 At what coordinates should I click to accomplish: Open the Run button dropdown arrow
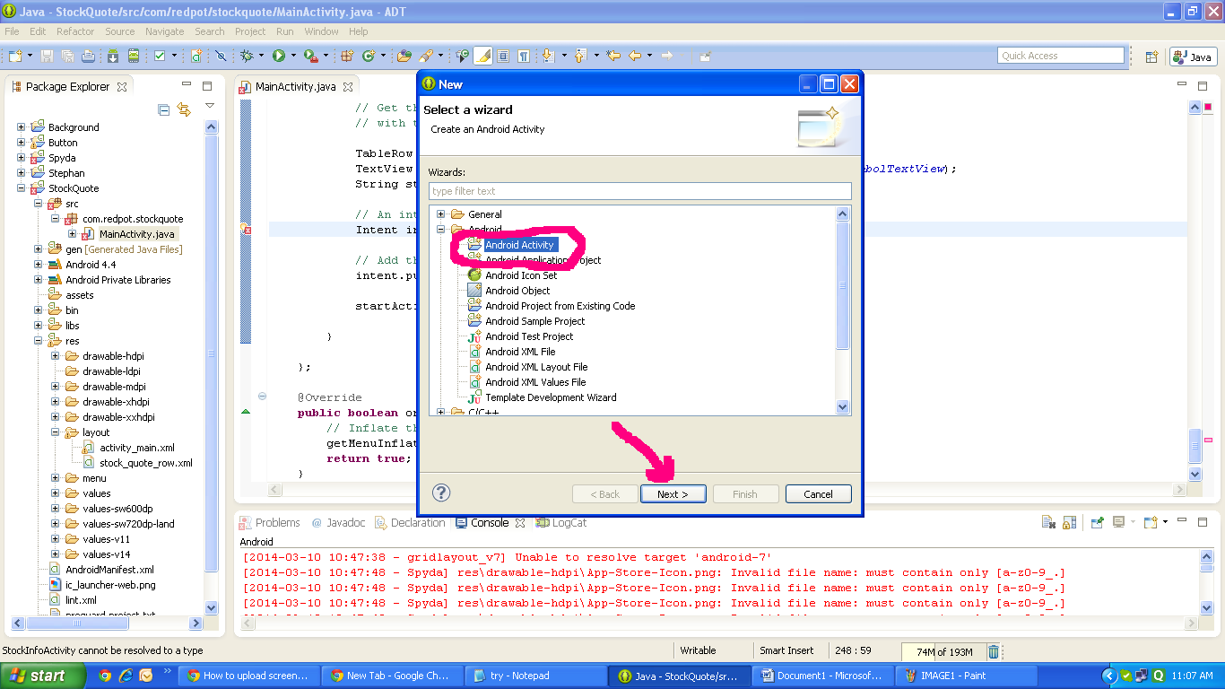tap(293, 56)
